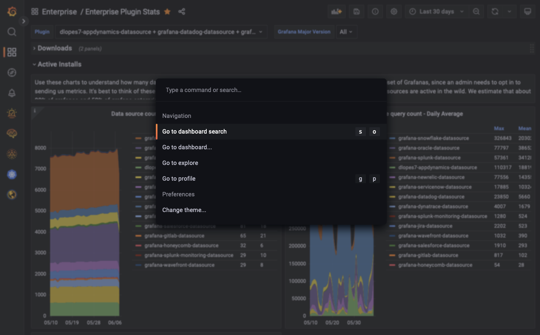
Task: Open the Last 30 days time picker
Action: click(x=435, y=11)
